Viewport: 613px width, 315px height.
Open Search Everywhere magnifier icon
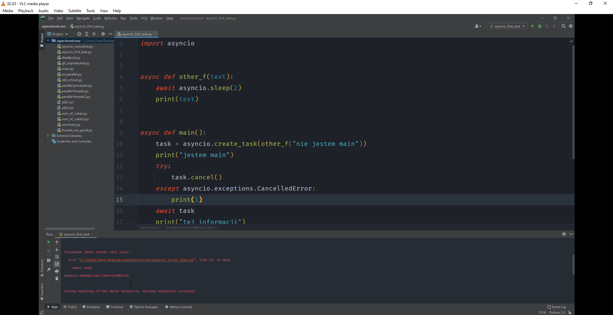click(563, 26)
